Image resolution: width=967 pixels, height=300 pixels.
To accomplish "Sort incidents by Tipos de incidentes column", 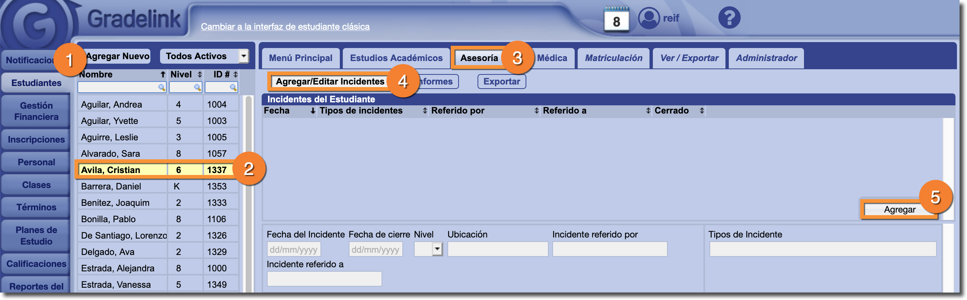I will click(425, 111).
